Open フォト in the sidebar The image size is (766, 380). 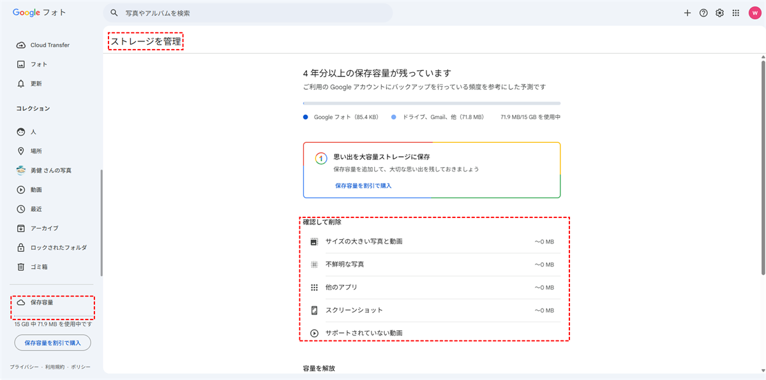tap(38, 64)
